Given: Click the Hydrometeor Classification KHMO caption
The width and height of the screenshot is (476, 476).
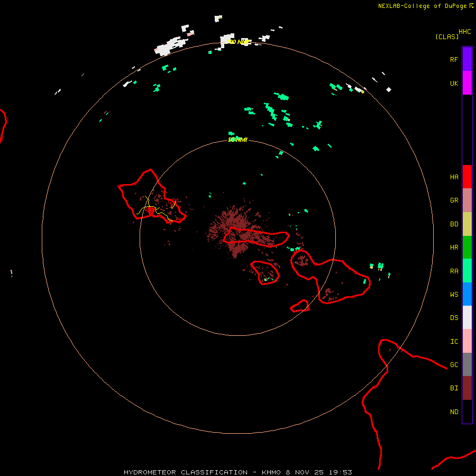Looking at the screenshot, I should click(x=238, y=472).
